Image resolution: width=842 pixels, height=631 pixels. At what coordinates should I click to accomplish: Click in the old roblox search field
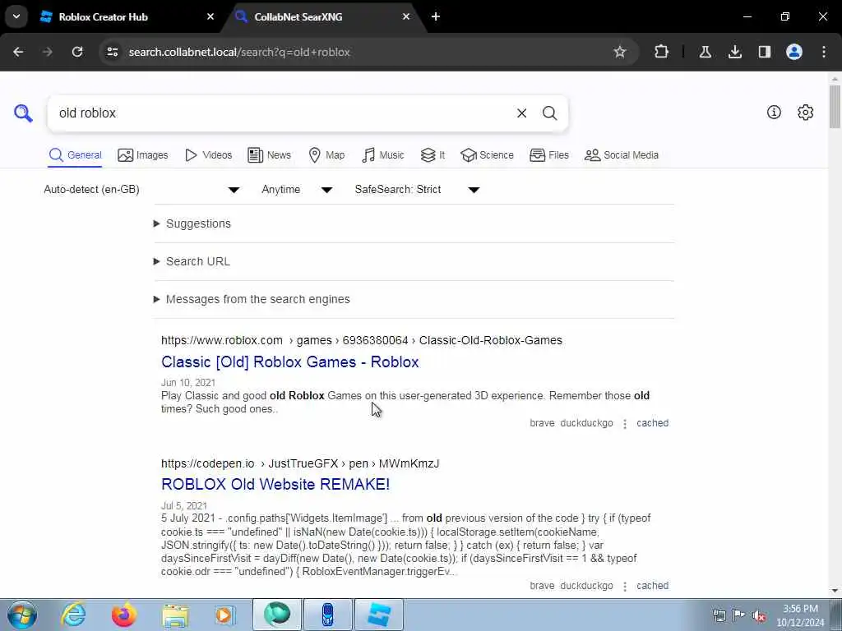(280, 113)
